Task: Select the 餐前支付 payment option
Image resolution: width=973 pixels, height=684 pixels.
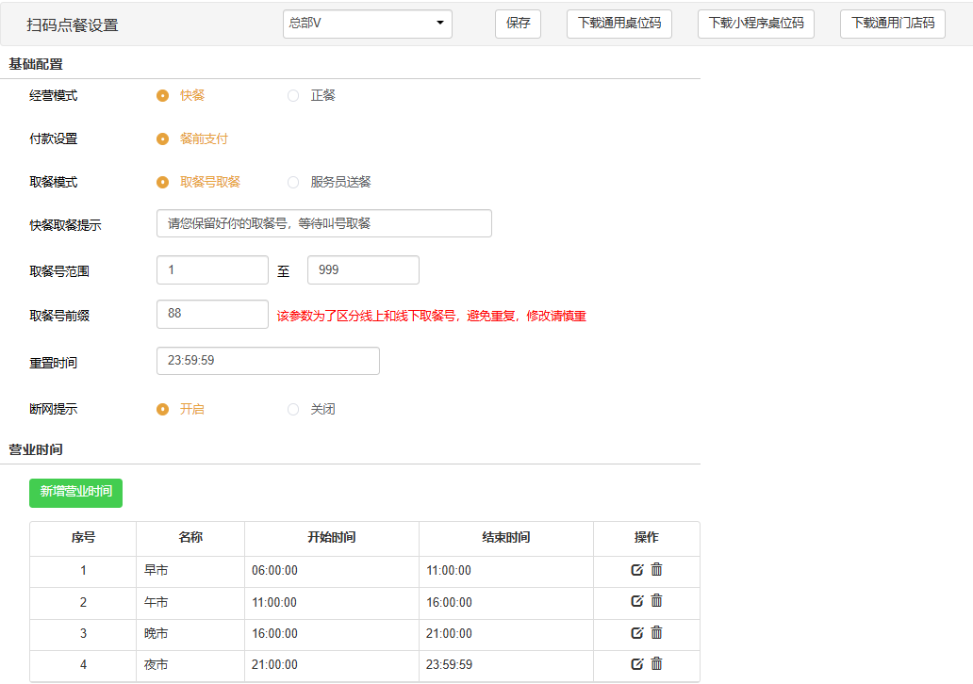Action: pyautogui.click(x=163, y=138)
